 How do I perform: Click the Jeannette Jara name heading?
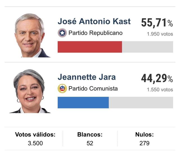pos(87,77)
